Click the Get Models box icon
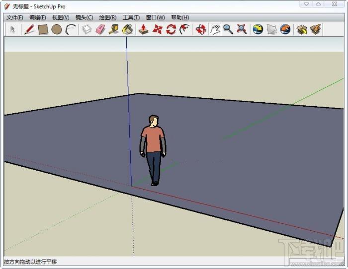 [x=302, y=29]
